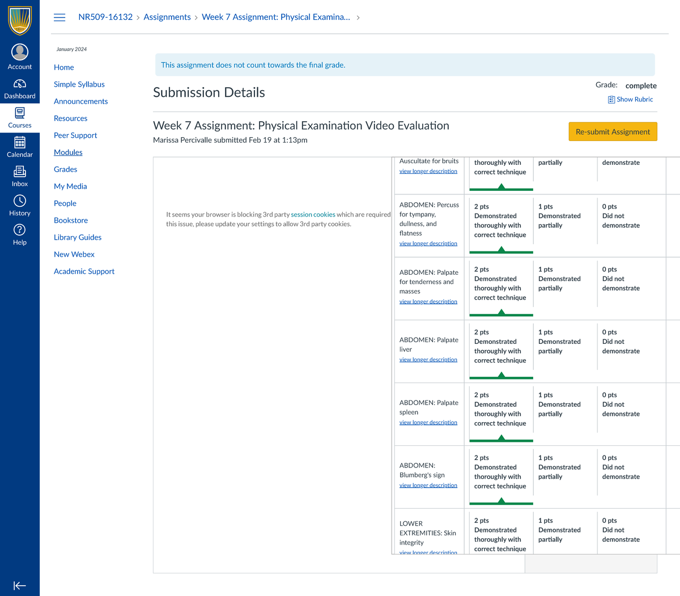Image resolution: width=680 pixels, height=596 pixels.
Task: View longer description for Auscultate for bruits
Action: tap(428, 171)
